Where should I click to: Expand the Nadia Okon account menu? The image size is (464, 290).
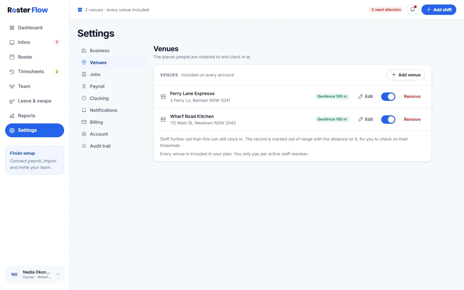pos(34,274)
